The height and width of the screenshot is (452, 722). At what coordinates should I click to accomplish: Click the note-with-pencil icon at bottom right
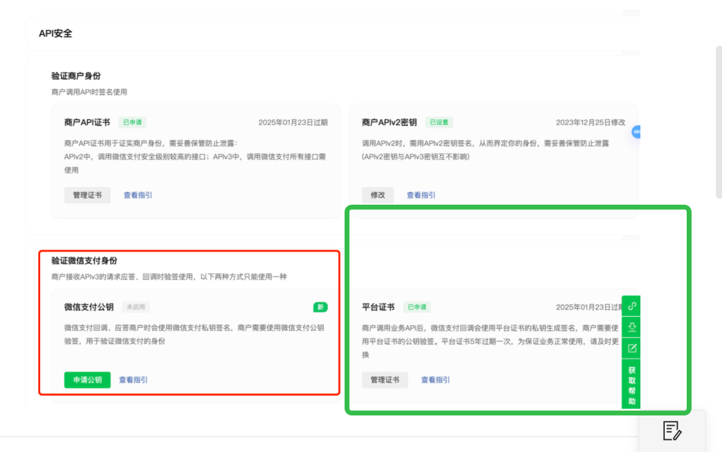click(672, 431)
